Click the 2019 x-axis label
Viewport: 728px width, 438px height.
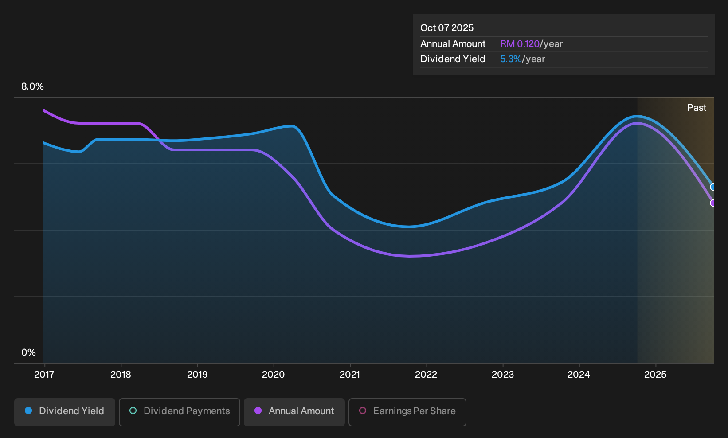tap(197, 375)
